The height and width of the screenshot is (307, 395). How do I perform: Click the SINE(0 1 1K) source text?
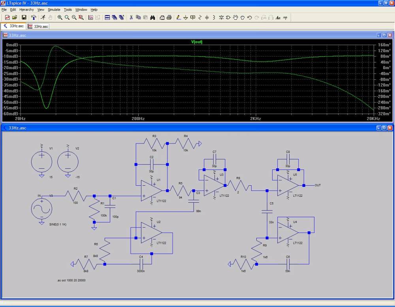coord(58,224)
